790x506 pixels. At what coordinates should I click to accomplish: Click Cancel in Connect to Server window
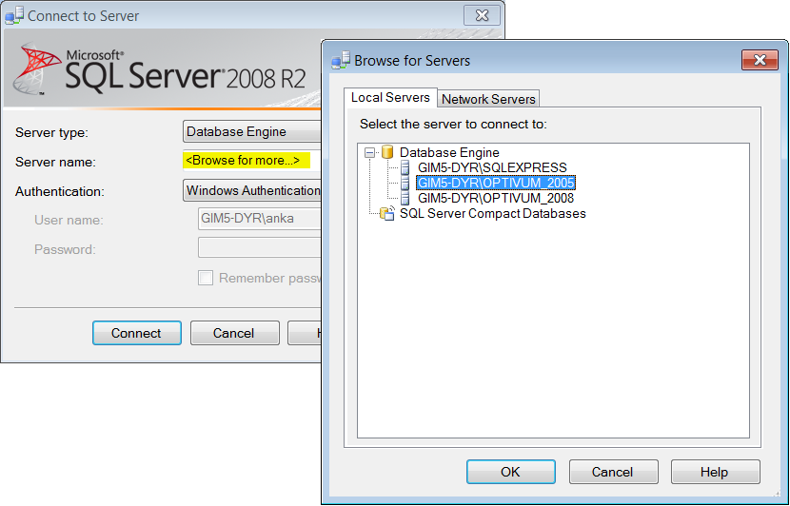tap(234, 333)
